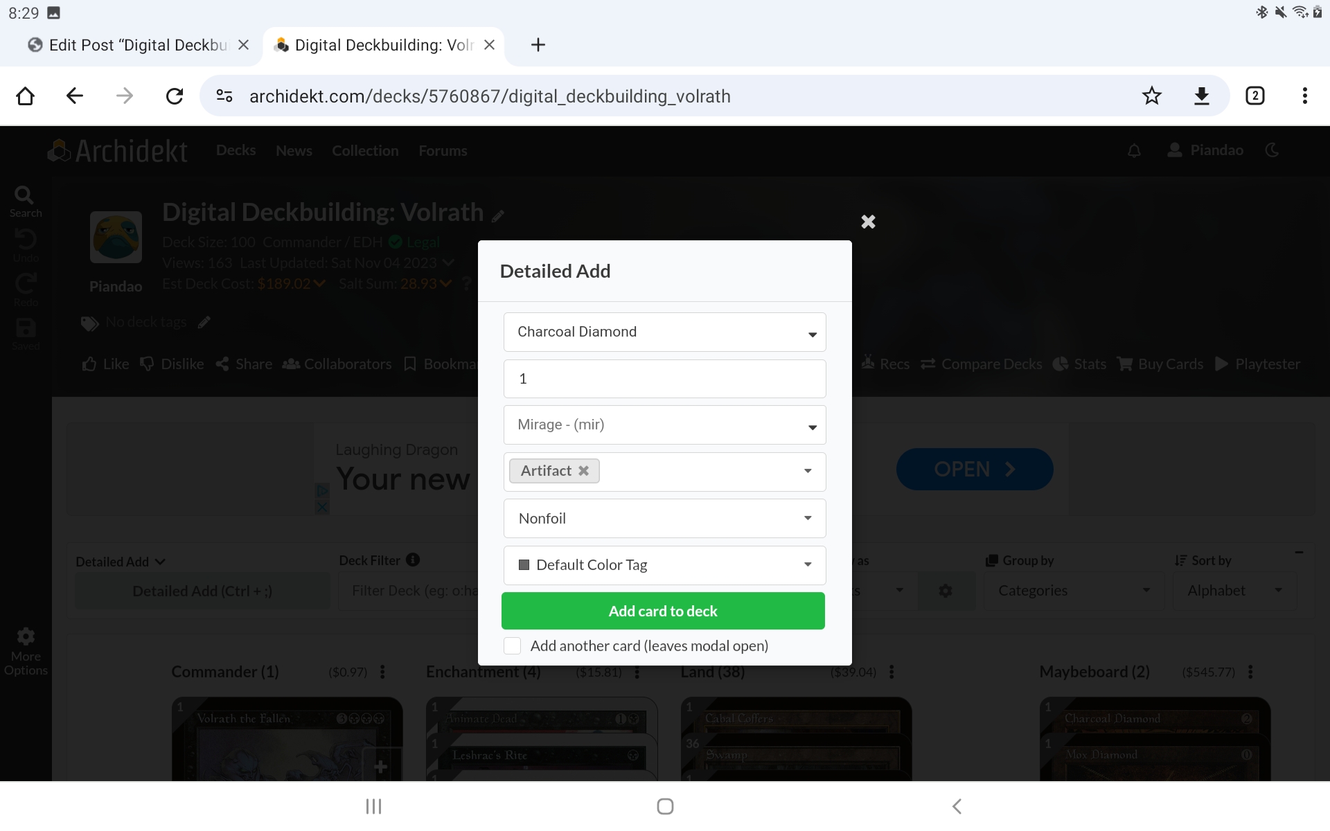Screen dimensions: 1330x831
Task: Click the quantity input field
Action: point(664,379)
